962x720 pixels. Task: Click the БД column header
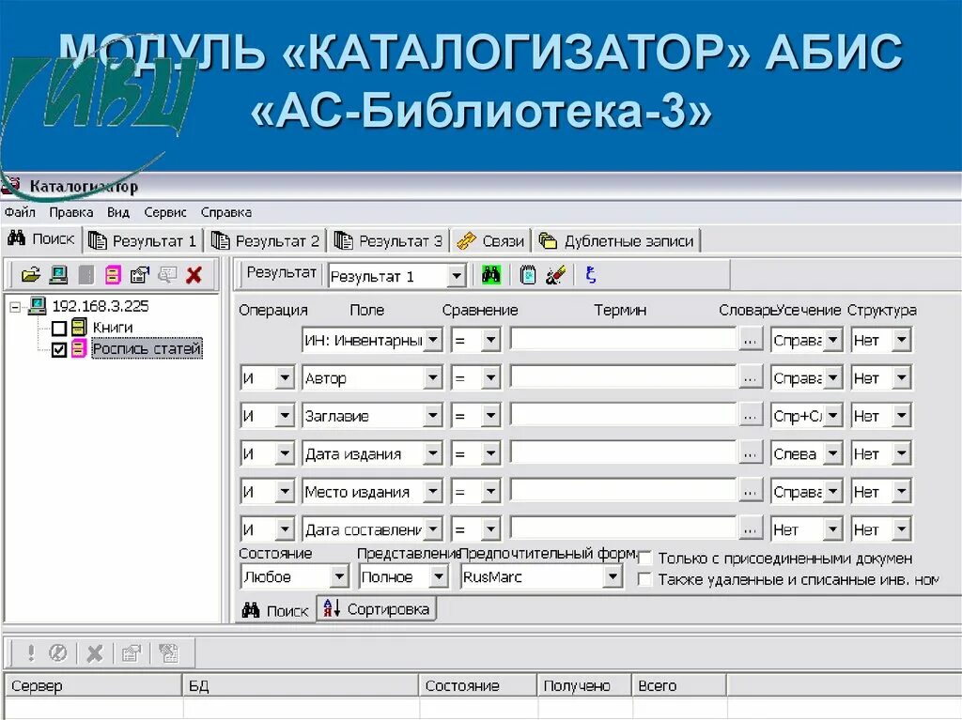click(x=301, y=685)
